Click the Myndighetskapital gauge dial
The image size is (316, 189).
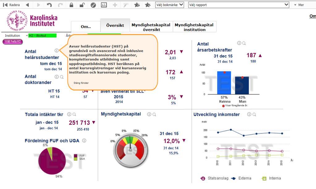point(130,150)
